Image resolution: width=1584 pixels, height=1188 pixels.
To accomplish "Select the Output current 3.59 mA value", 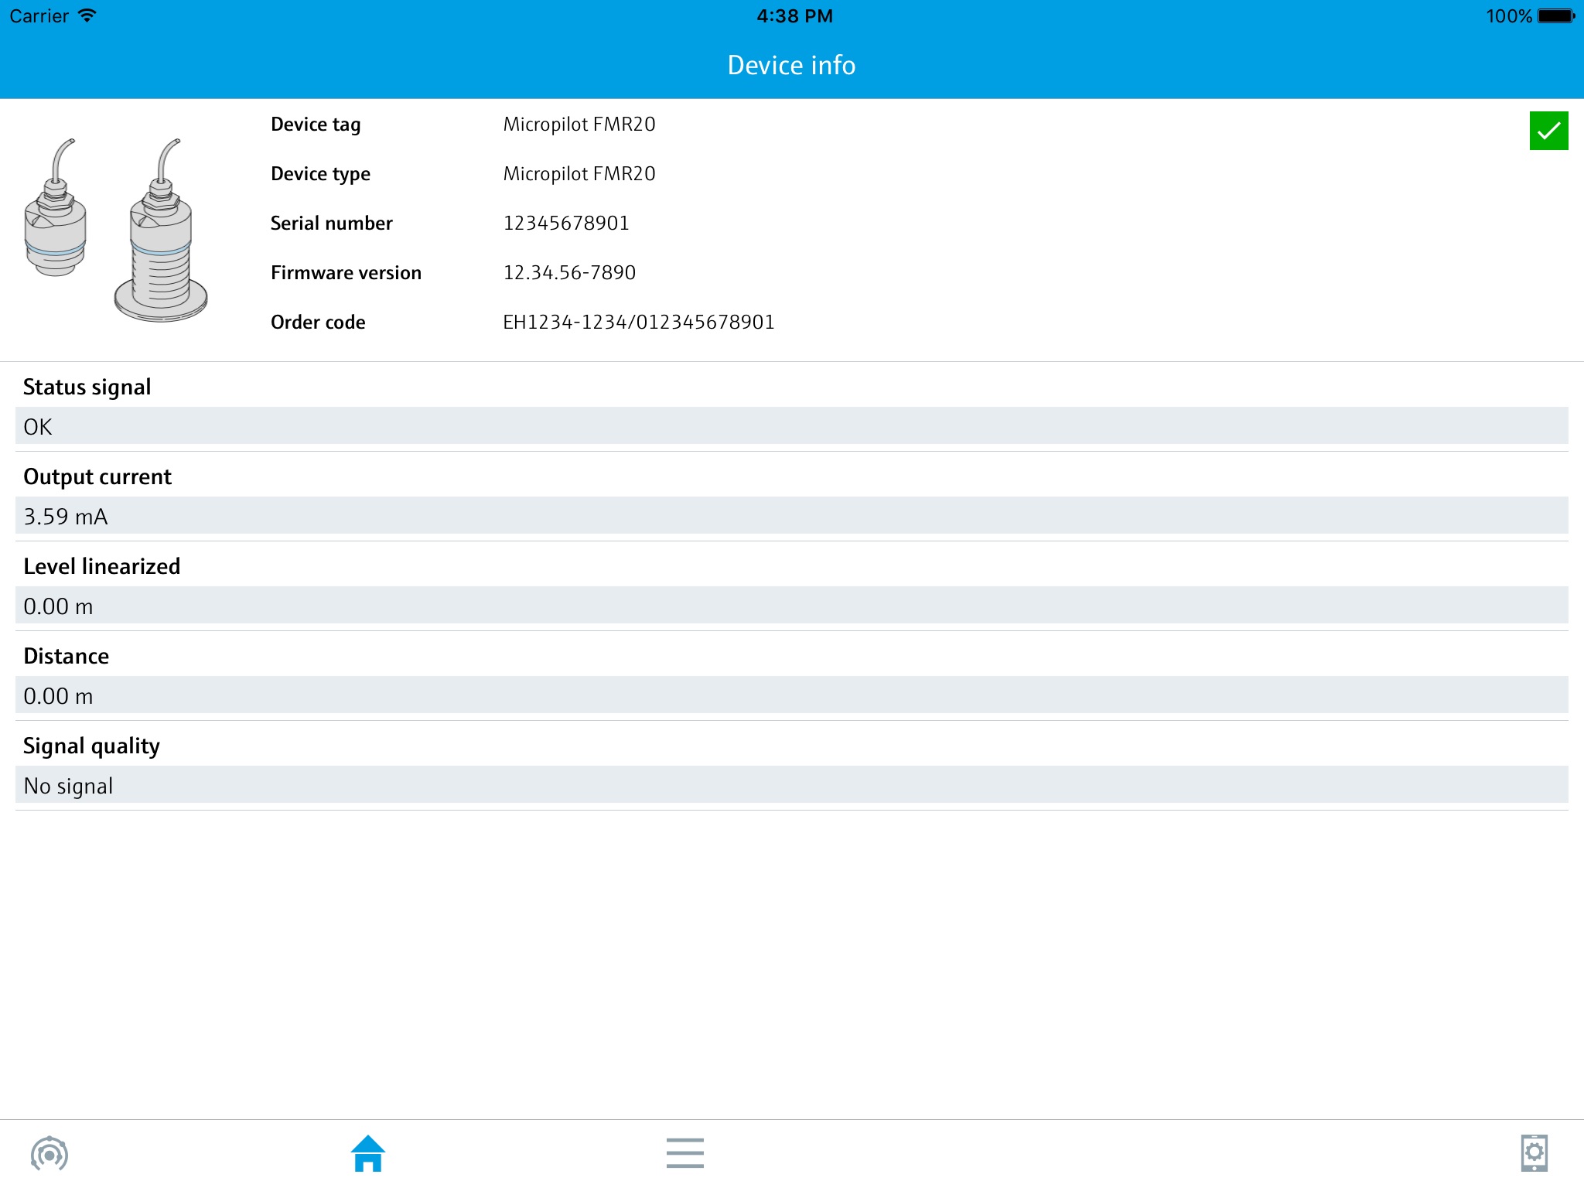I will (792, 516).
